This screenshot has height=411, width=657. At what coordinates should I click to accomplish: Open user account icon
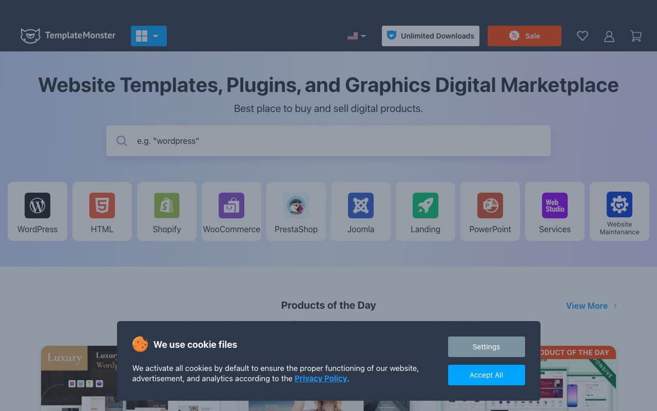(x=609, y=36)
